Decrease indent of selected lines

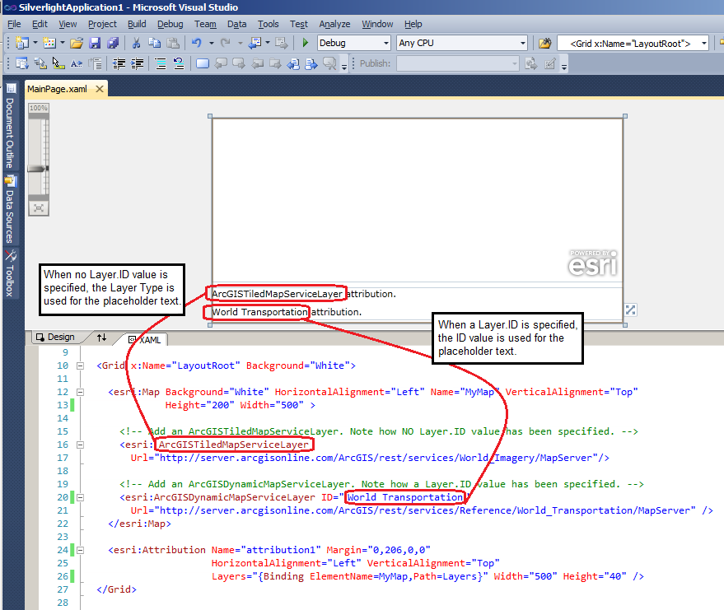(x=120, y=63)
